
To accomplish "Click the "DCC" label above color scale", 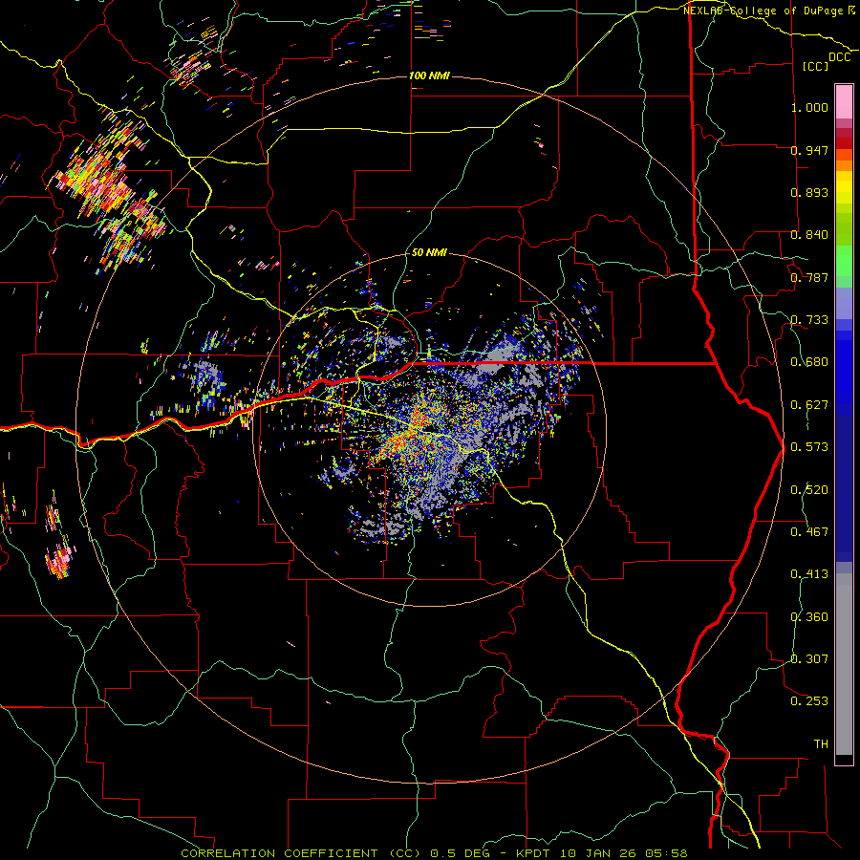I will 840,57.
